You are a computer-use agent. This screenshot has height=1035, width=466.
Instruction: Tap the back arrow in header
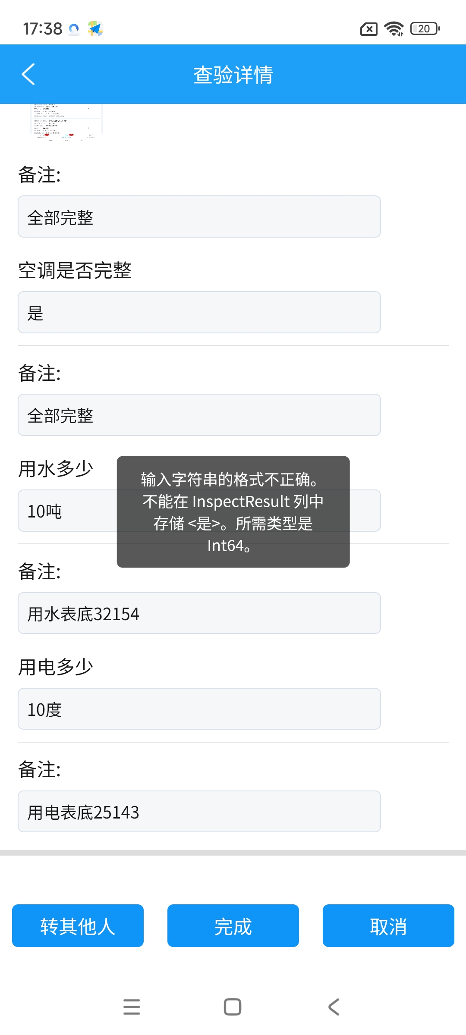[28, 74]
